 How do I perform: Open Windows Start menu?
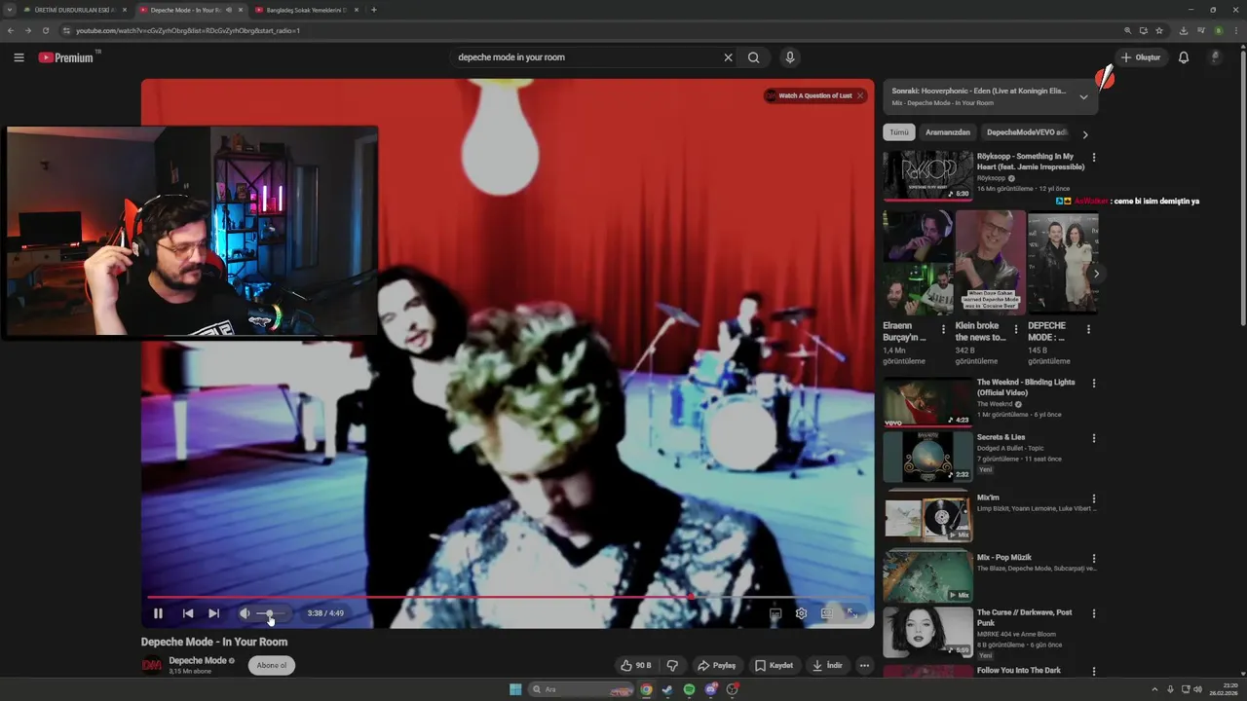point(515,689)
